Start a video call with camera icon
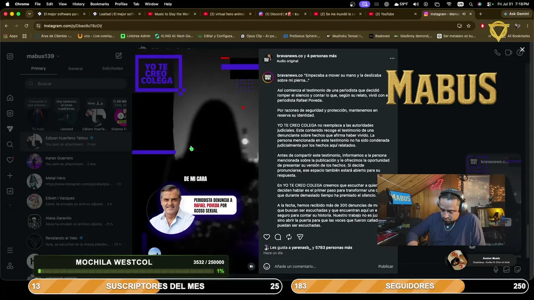Viewport: 534px width, 300px height. pyautogui.click(x=509, y=53)
